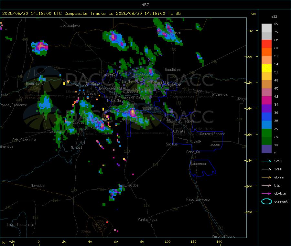Click the Carmensa place label
Viewport: 291px width, 246px height.
point(198,164)
